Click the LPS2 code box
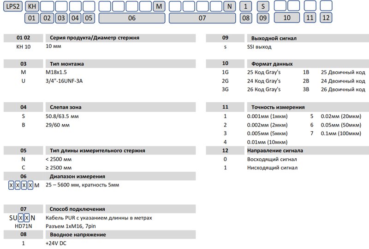This screenshot has width=369, height=249. tap(13, 6)
